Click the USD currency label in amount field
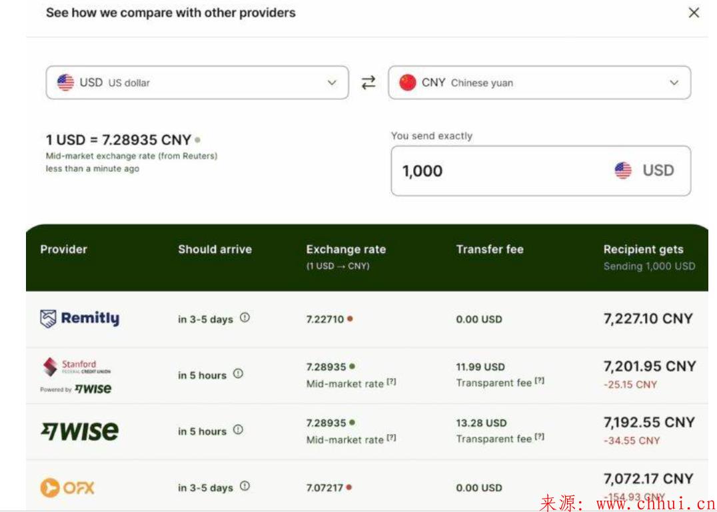Viewport: 717px width, 512px height. pos(658,170)
